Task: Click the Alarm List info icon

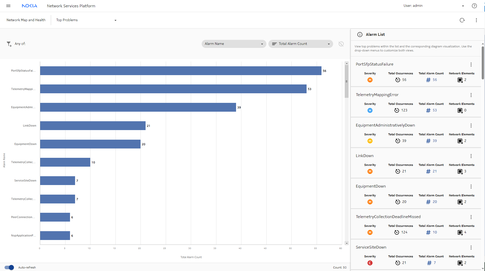Action: coord(360,35)
